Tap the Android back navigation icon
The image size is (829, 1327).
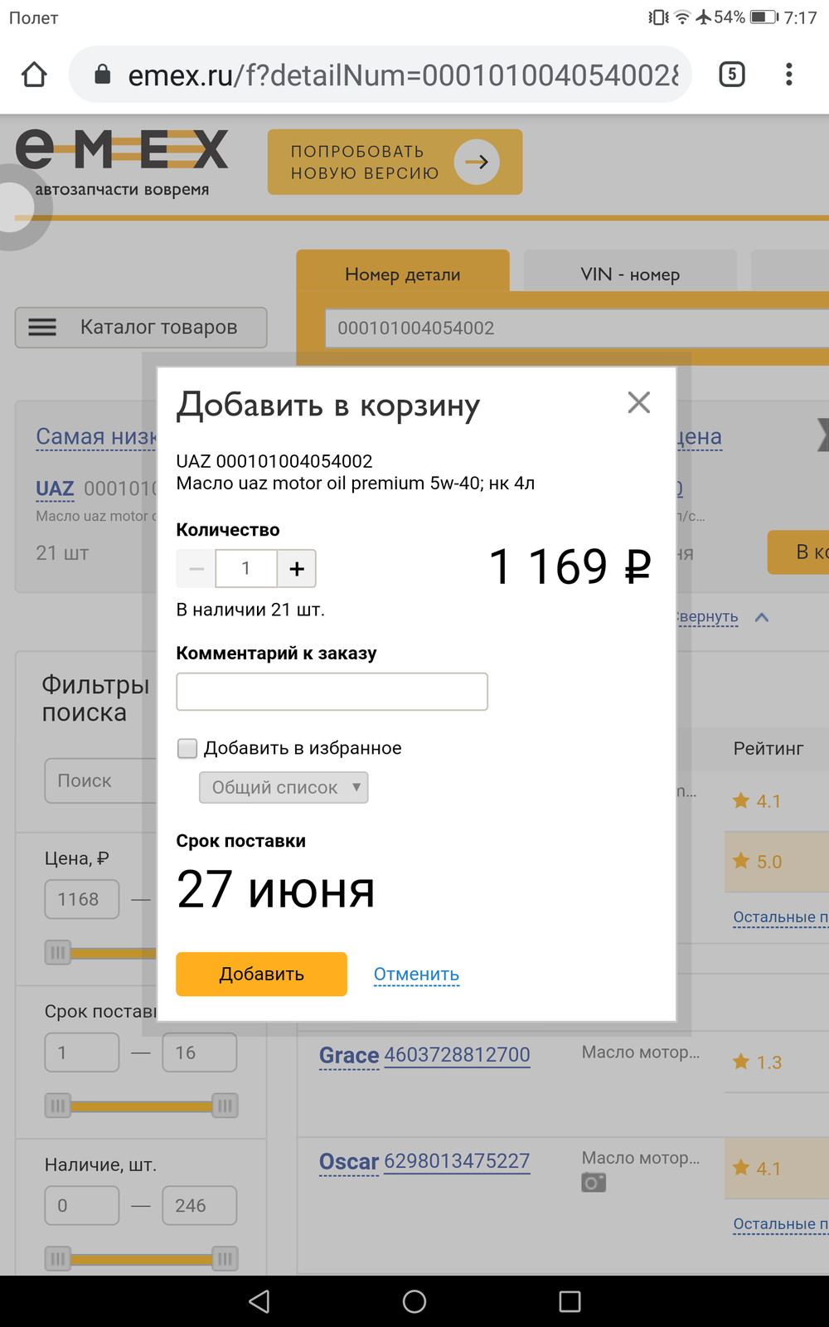[x=259, y=1301]
